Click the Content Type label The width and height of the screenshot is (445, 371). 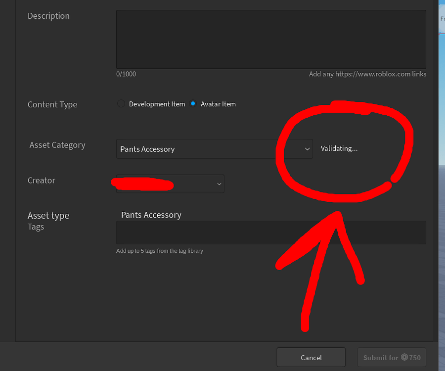[x=52, y=104]
